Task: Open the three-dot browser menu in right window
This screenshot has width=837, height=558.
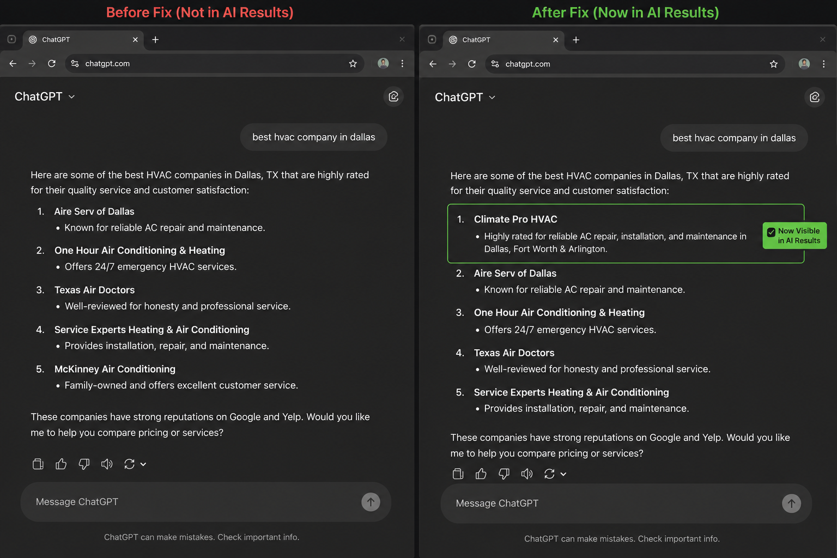Action: (823, 64)
